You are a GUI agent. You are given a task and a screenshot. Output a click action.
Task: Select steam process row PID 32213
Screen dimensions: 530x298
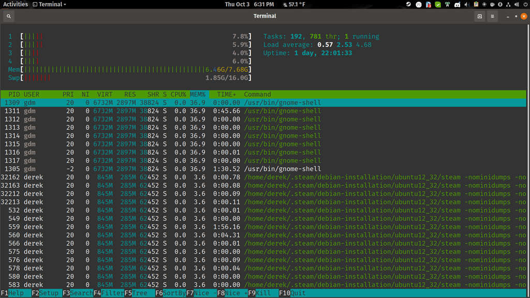(x=263, y=202)
